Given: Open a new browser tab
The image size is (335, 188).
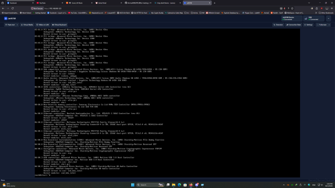Looking at the screenshot, I should (x=214, y=3).
